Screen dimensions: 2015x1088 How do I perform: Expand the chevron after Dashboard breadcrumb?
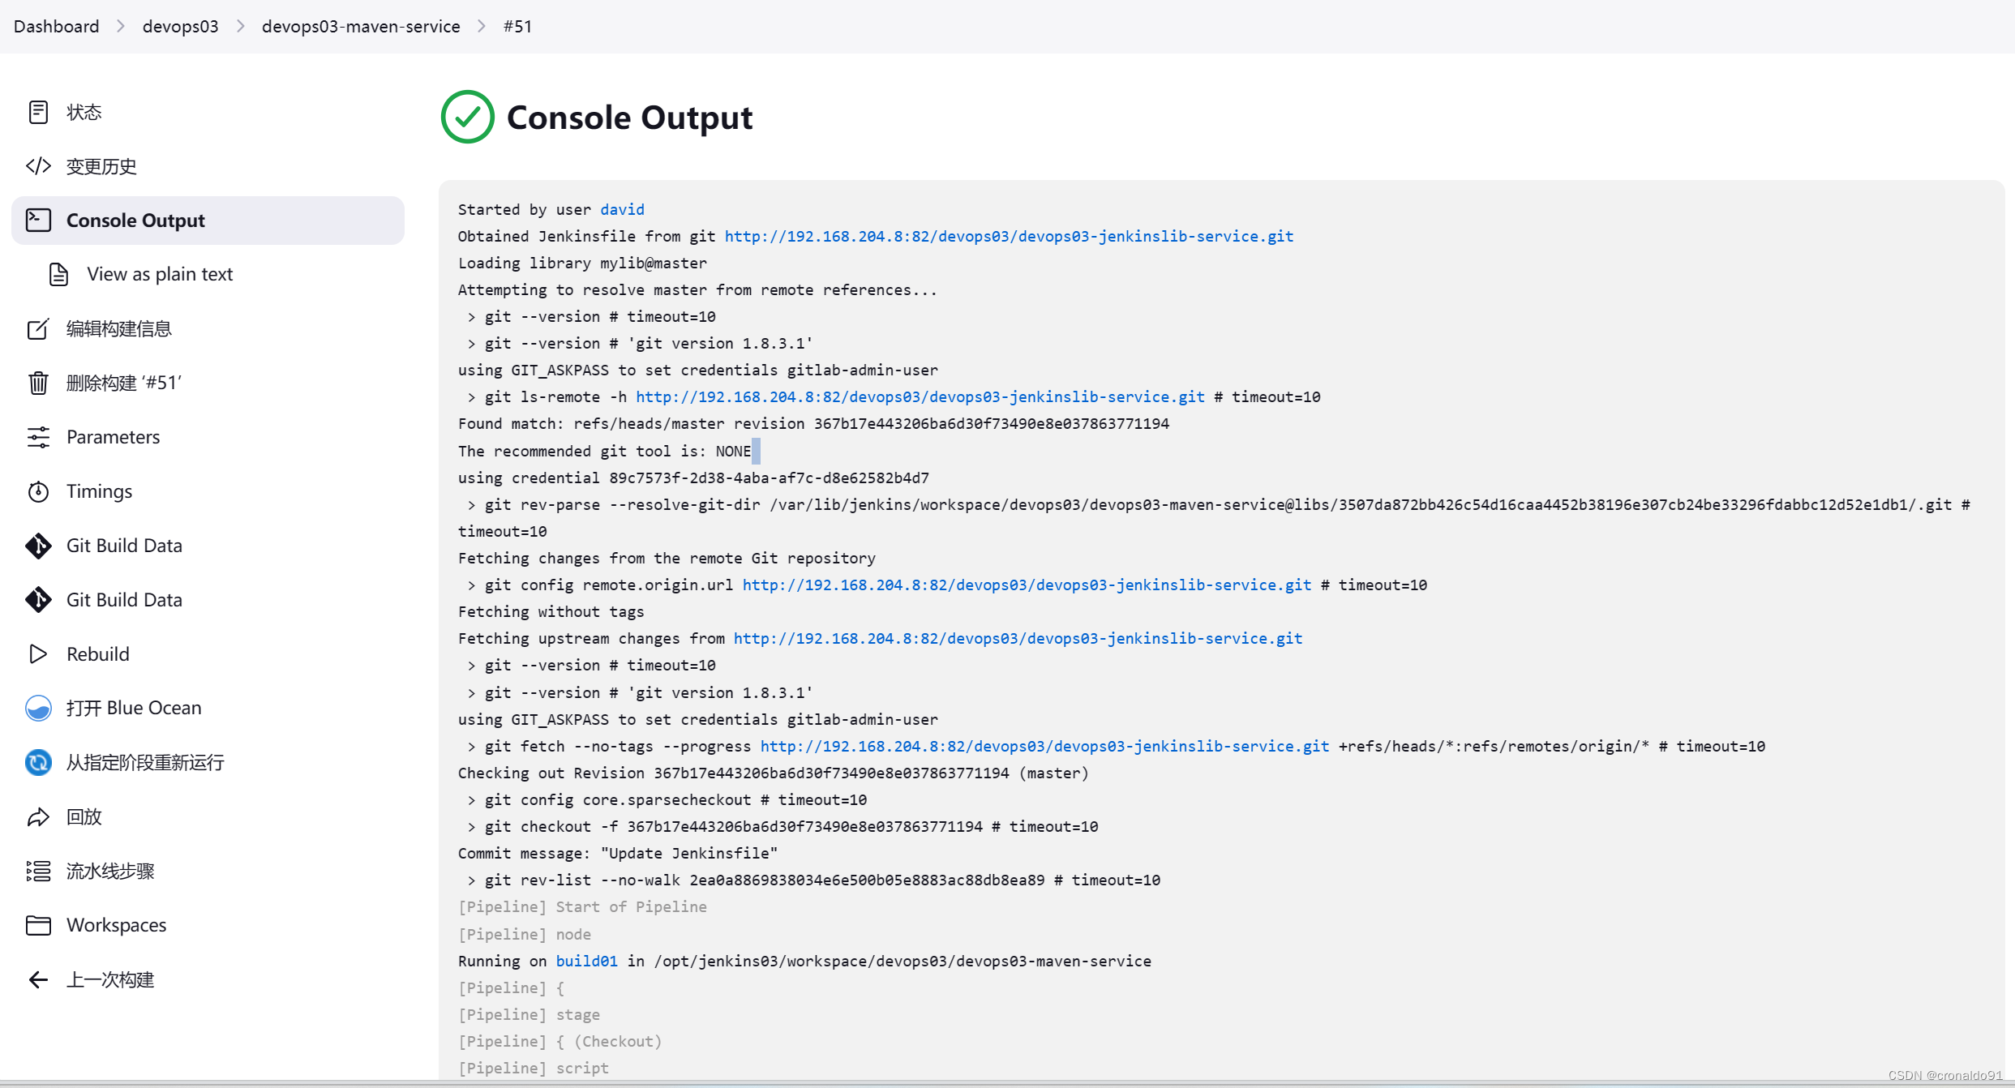(x=121, y=26)
